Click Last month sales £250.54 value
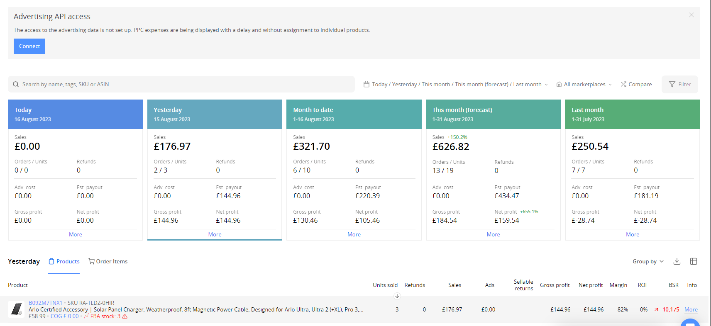711x326 pixels. coord(590,146)
